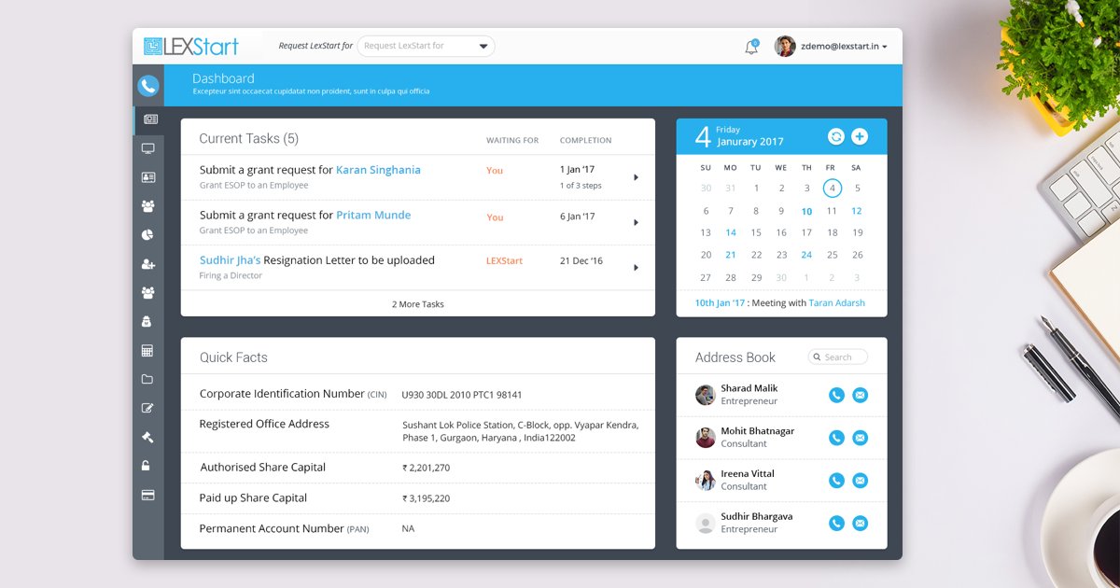This screenshot has height=588, width=1120.
Task: Open Sudhir Bhargava placeholder avatar
Action: click(x=706, y=524)
